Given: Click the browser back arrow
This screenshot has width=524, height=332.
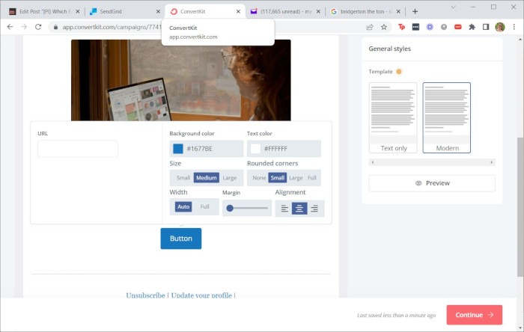Looking at the screenshot, I should (x=10, y=27).
